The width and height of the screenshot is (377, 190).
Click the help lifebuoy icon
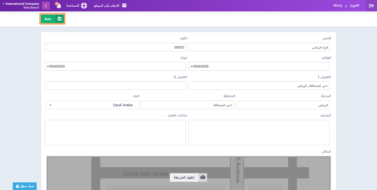(x=84, y=6)
